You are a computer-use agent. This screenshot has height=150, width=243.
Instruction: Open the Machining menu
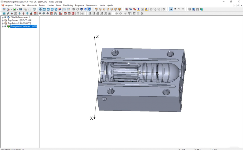point(68,5)
